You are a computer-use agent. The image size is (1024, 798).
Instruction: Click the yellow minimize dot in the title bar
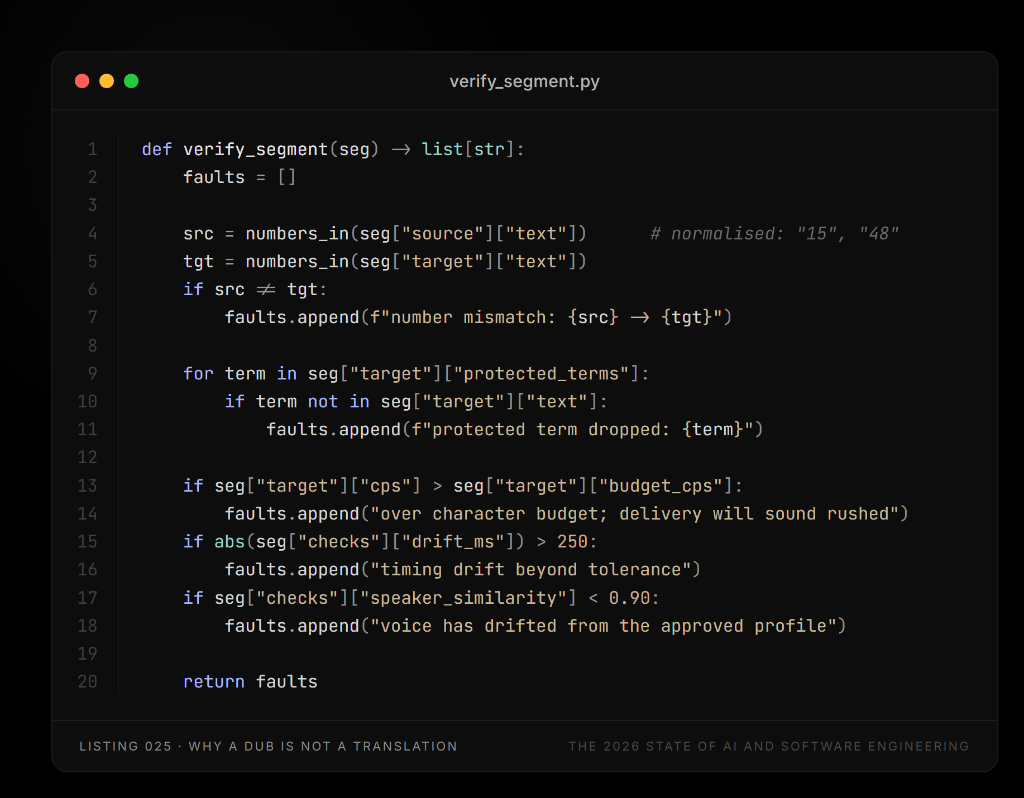[x=107, y=81]
